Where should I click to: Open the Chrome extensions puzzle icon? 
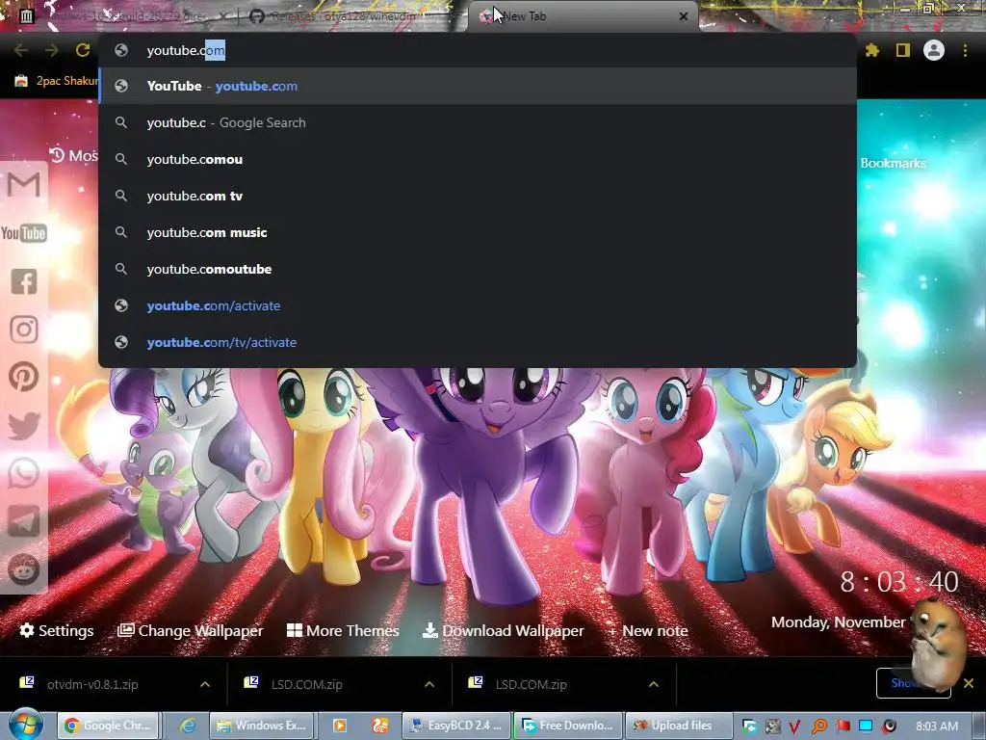[x=871, y=50]
